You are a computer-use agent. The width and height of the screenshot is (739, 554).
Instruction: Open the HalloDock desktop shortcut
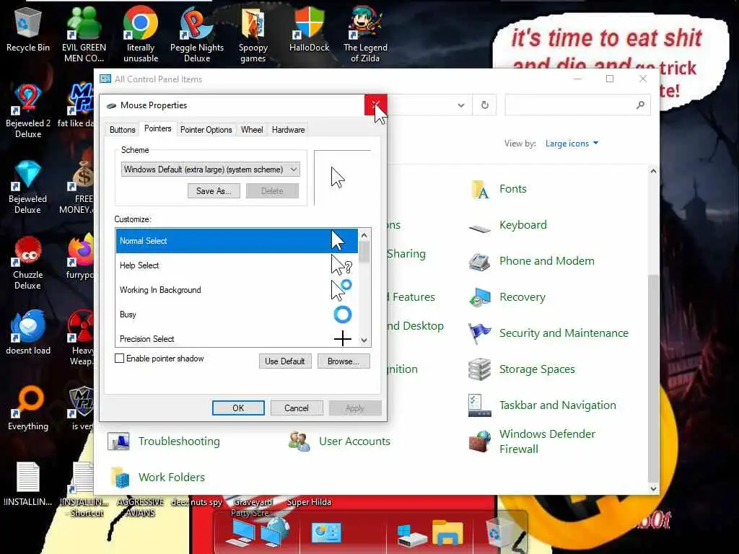coord(309,29)
